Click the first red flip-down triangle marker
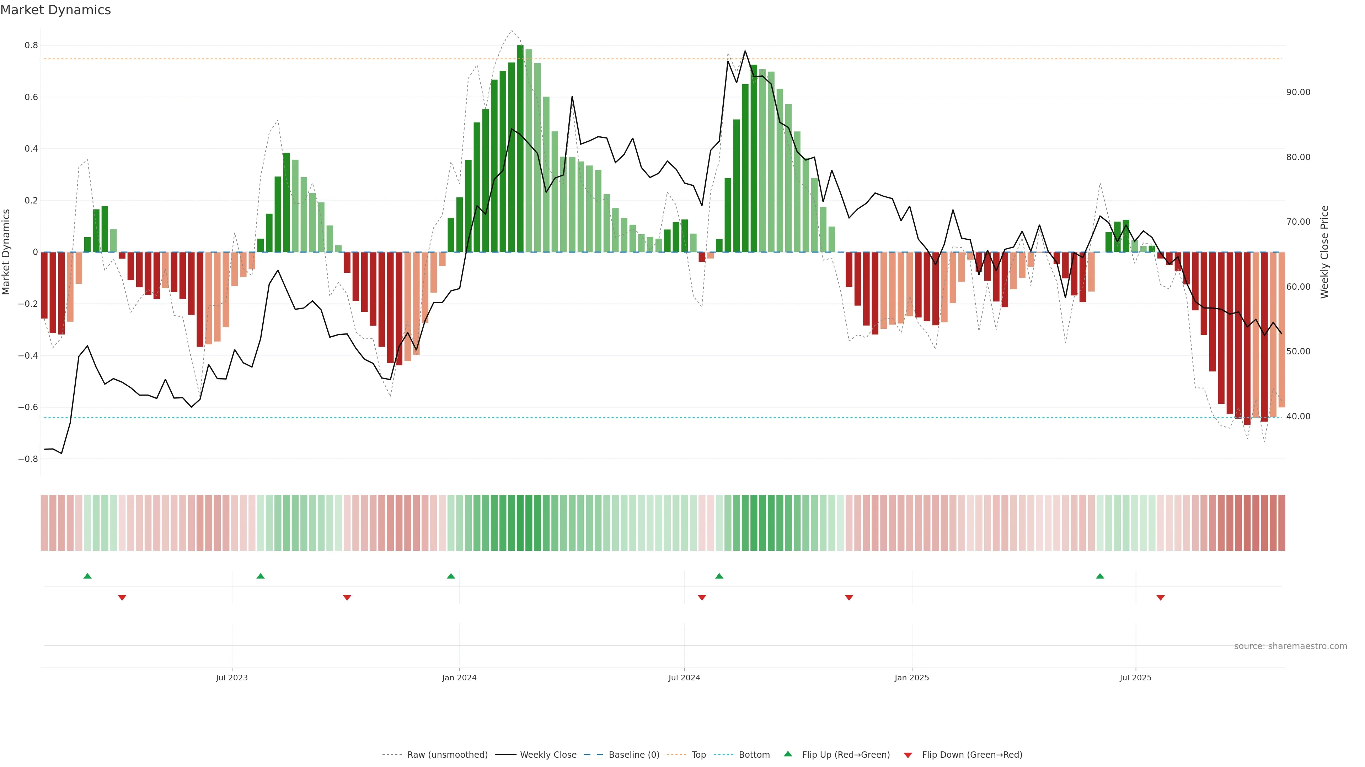 [x=122, y=598]
